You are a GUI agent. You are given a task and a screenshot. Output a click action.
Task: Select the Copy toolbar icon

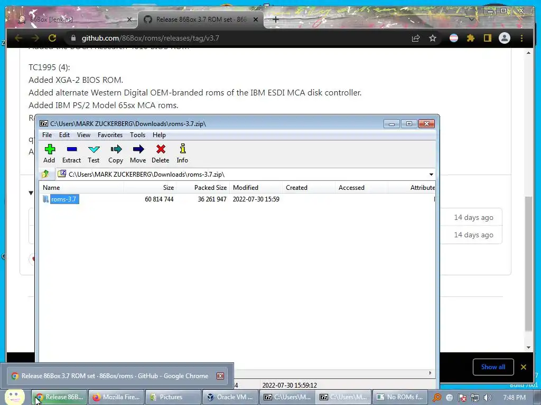tap(116, 149)
